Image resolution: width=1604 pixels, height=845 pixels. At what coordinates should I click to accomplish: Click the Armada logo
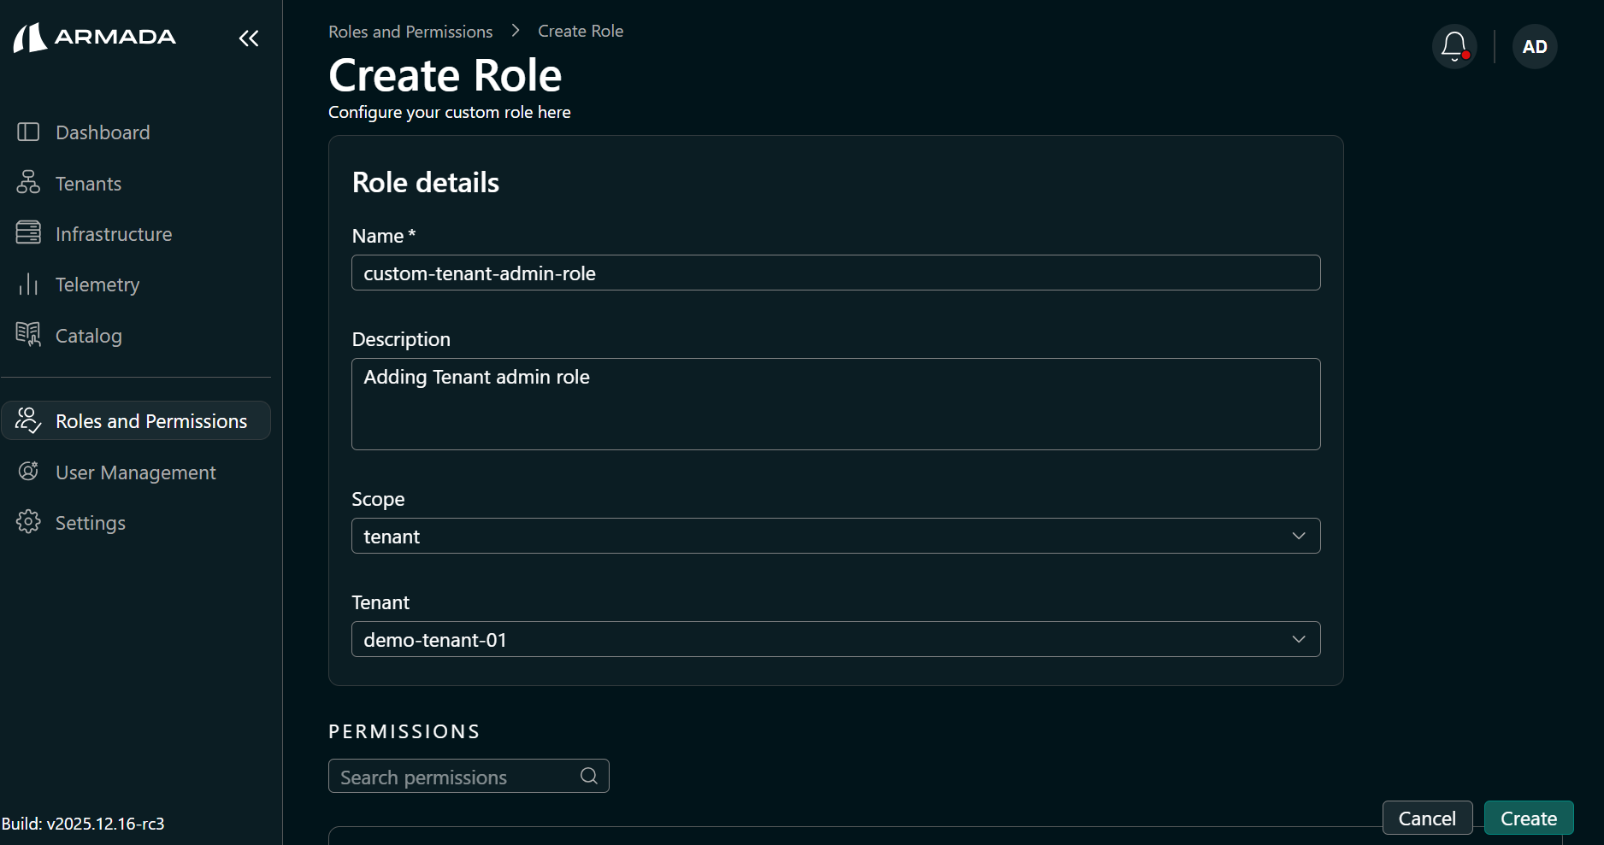(94, 37)
